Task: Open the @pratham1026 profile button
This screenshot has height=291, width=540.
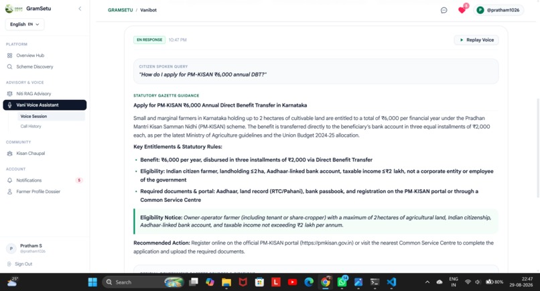Action: coord(498,10)
